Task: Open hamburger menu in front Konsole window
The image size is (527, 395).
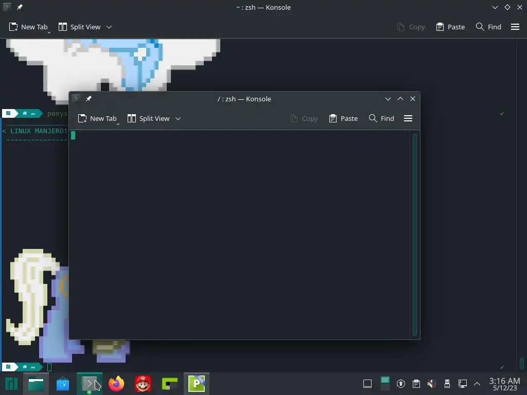Action: tap(408, 119)
